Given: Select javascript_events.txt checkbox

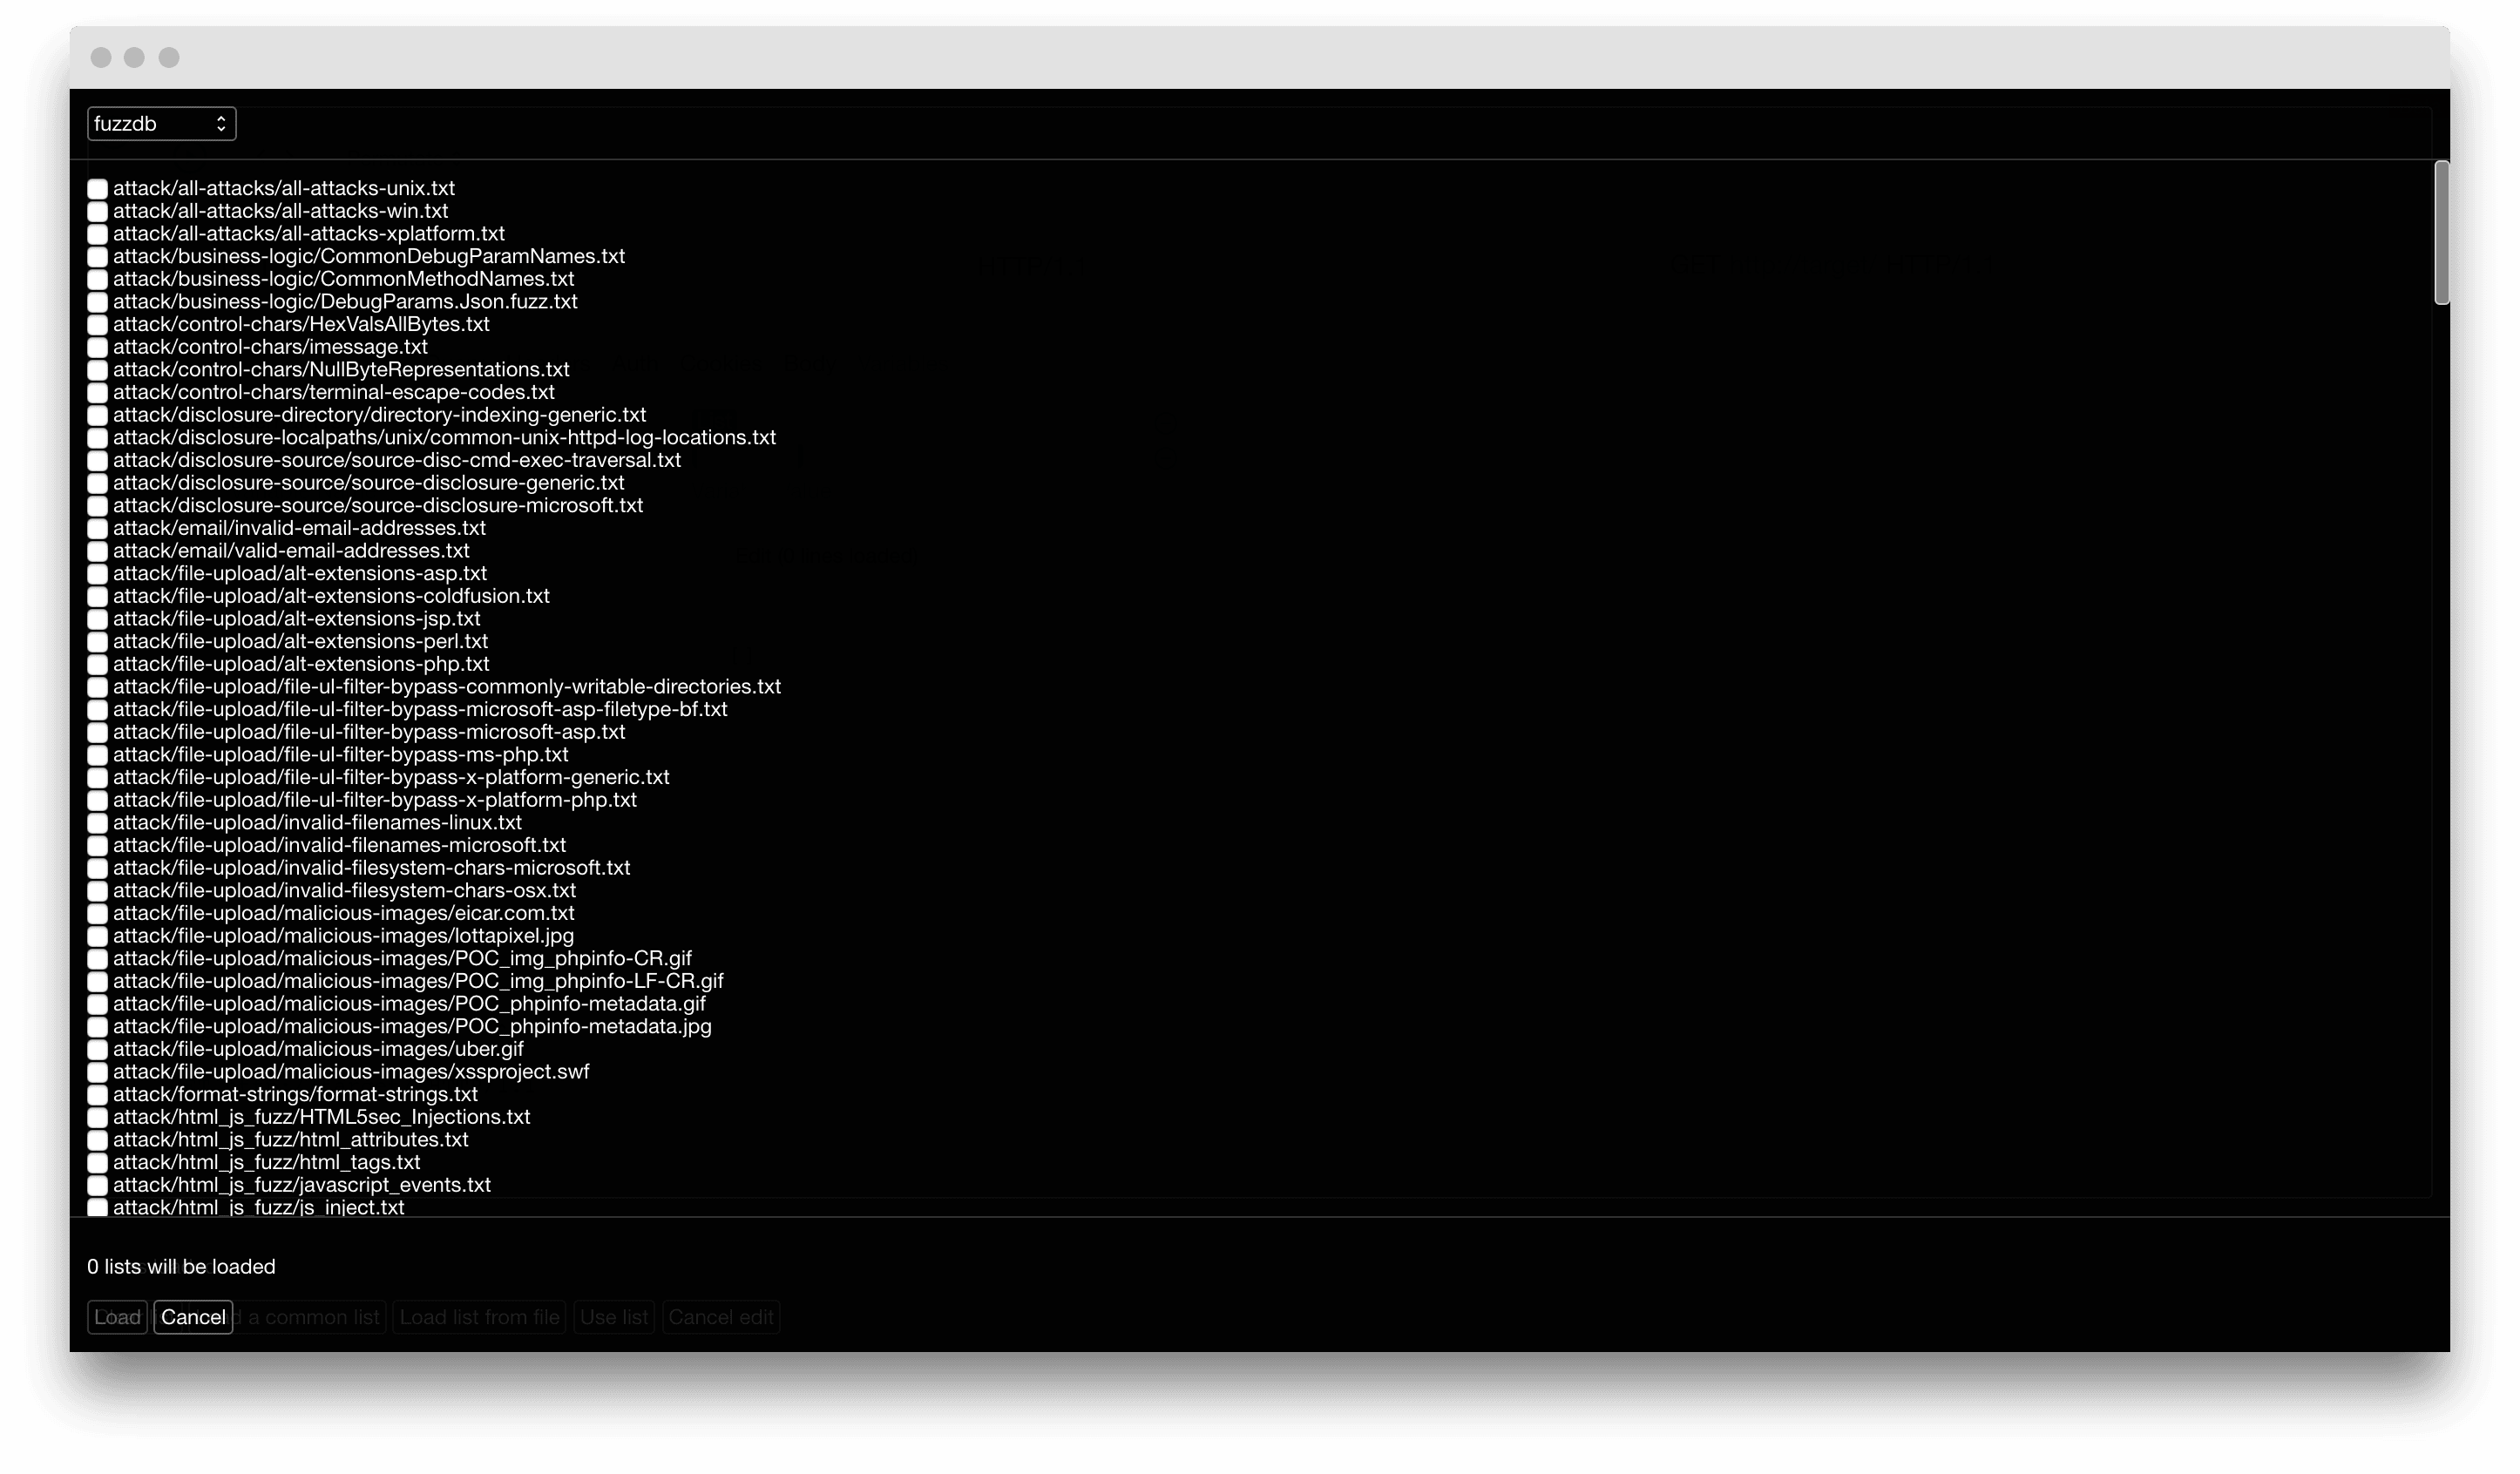Looking at the screenshot, I should pyautogui.click(x=97, y=1186).
